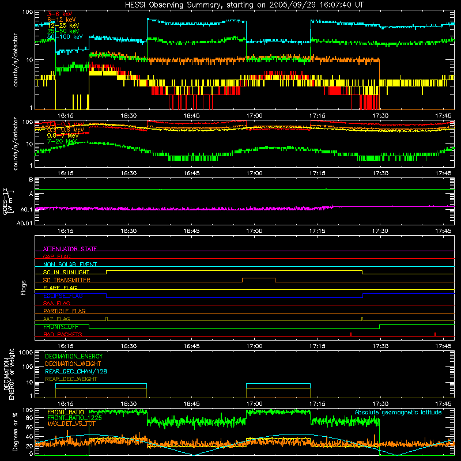
Task: Select the 12-25 keV legend label
Action: pyautogui.click(x=63, y=25)
